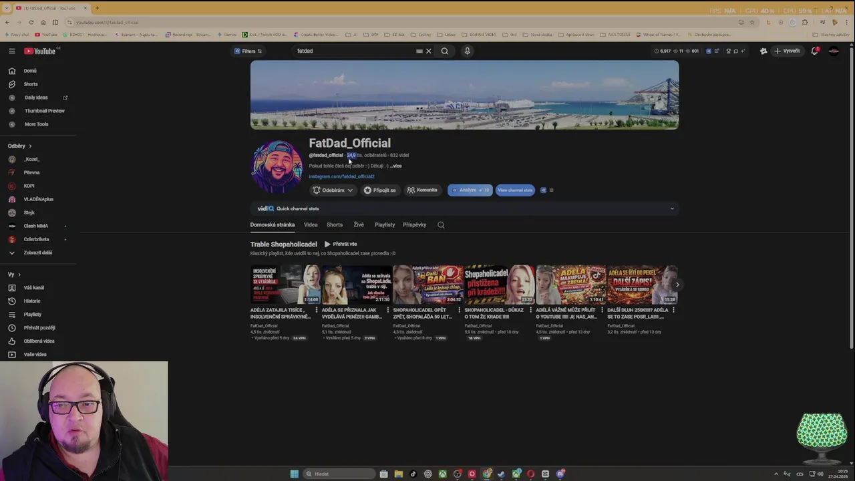855x481 pixels.
Task: Open Steam from taskbar
Action: 501,474
